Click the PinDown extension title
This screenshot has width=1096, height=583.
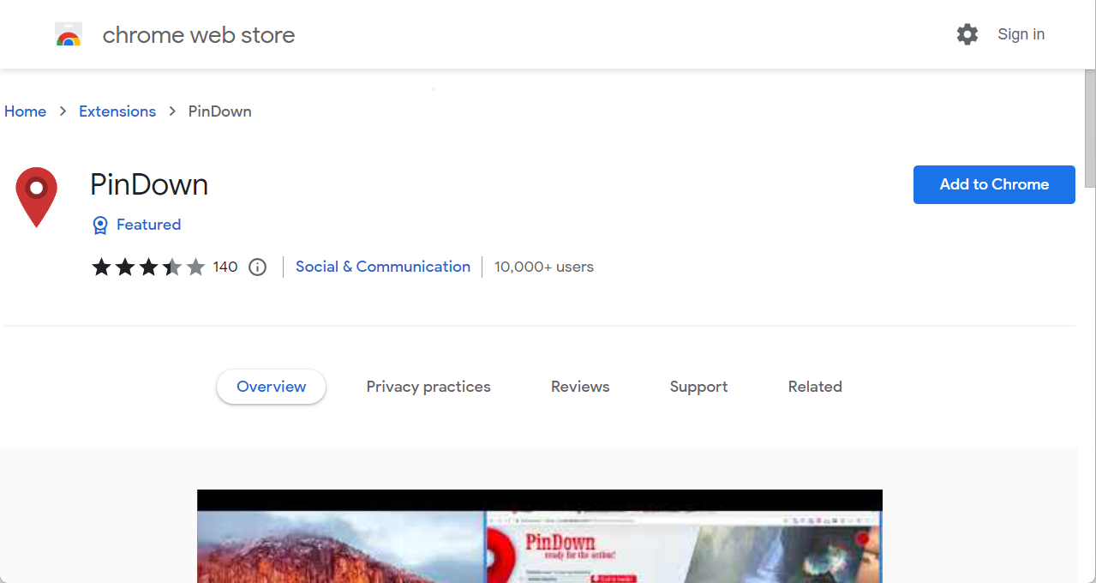[149, 184]
